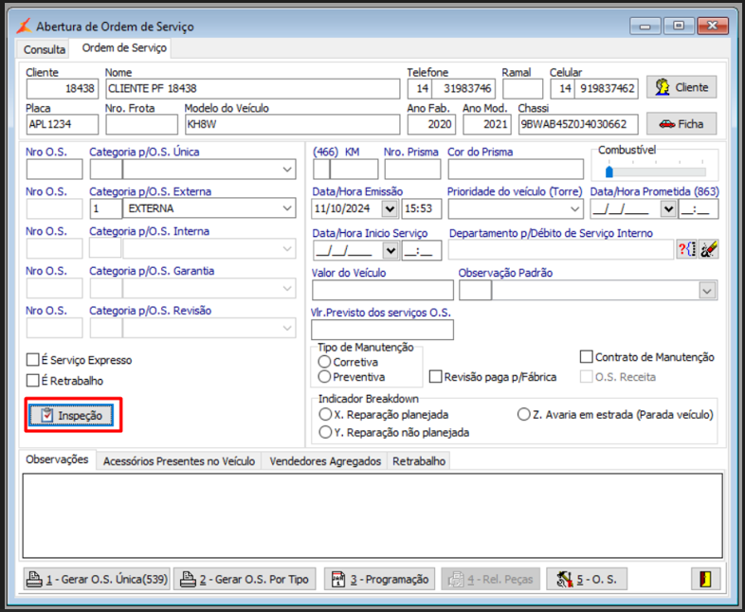Expand Prioridade do veículo (Torre) dropdown
Image resolution: width=745 pixels, height=612 pixels.
[x=574, y=209]
